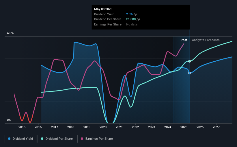Viewport: 237px width, 147px height.
Task: Click the teal Dividend Per Share data point marker
Action: [x=190, y=61]
